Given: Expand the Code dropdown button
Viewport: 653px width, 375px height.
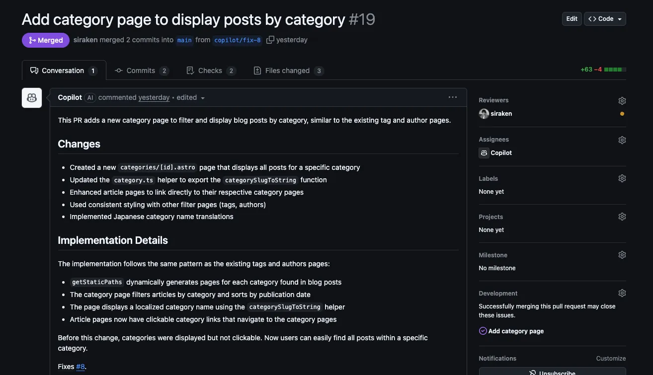Looking at the screenshot, I should click(x=605, y=19).
